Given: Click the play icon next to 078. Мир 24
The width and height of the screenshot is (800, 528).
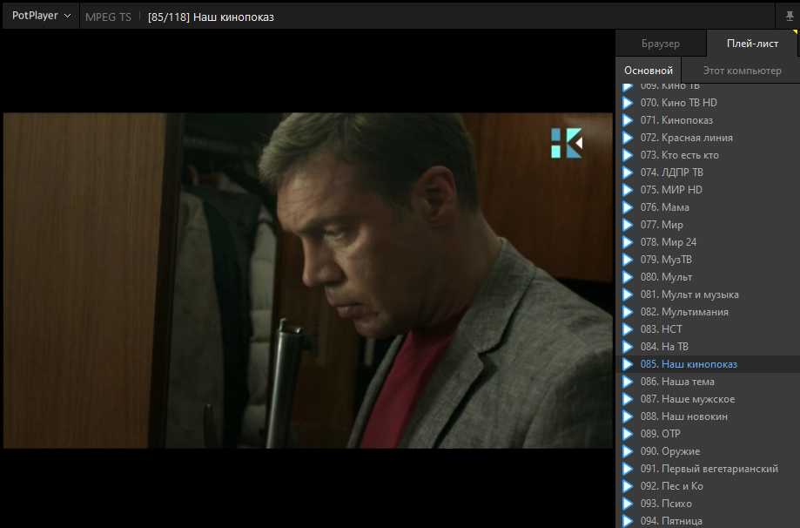Looking at the screenshot, I should pos(628,242).
